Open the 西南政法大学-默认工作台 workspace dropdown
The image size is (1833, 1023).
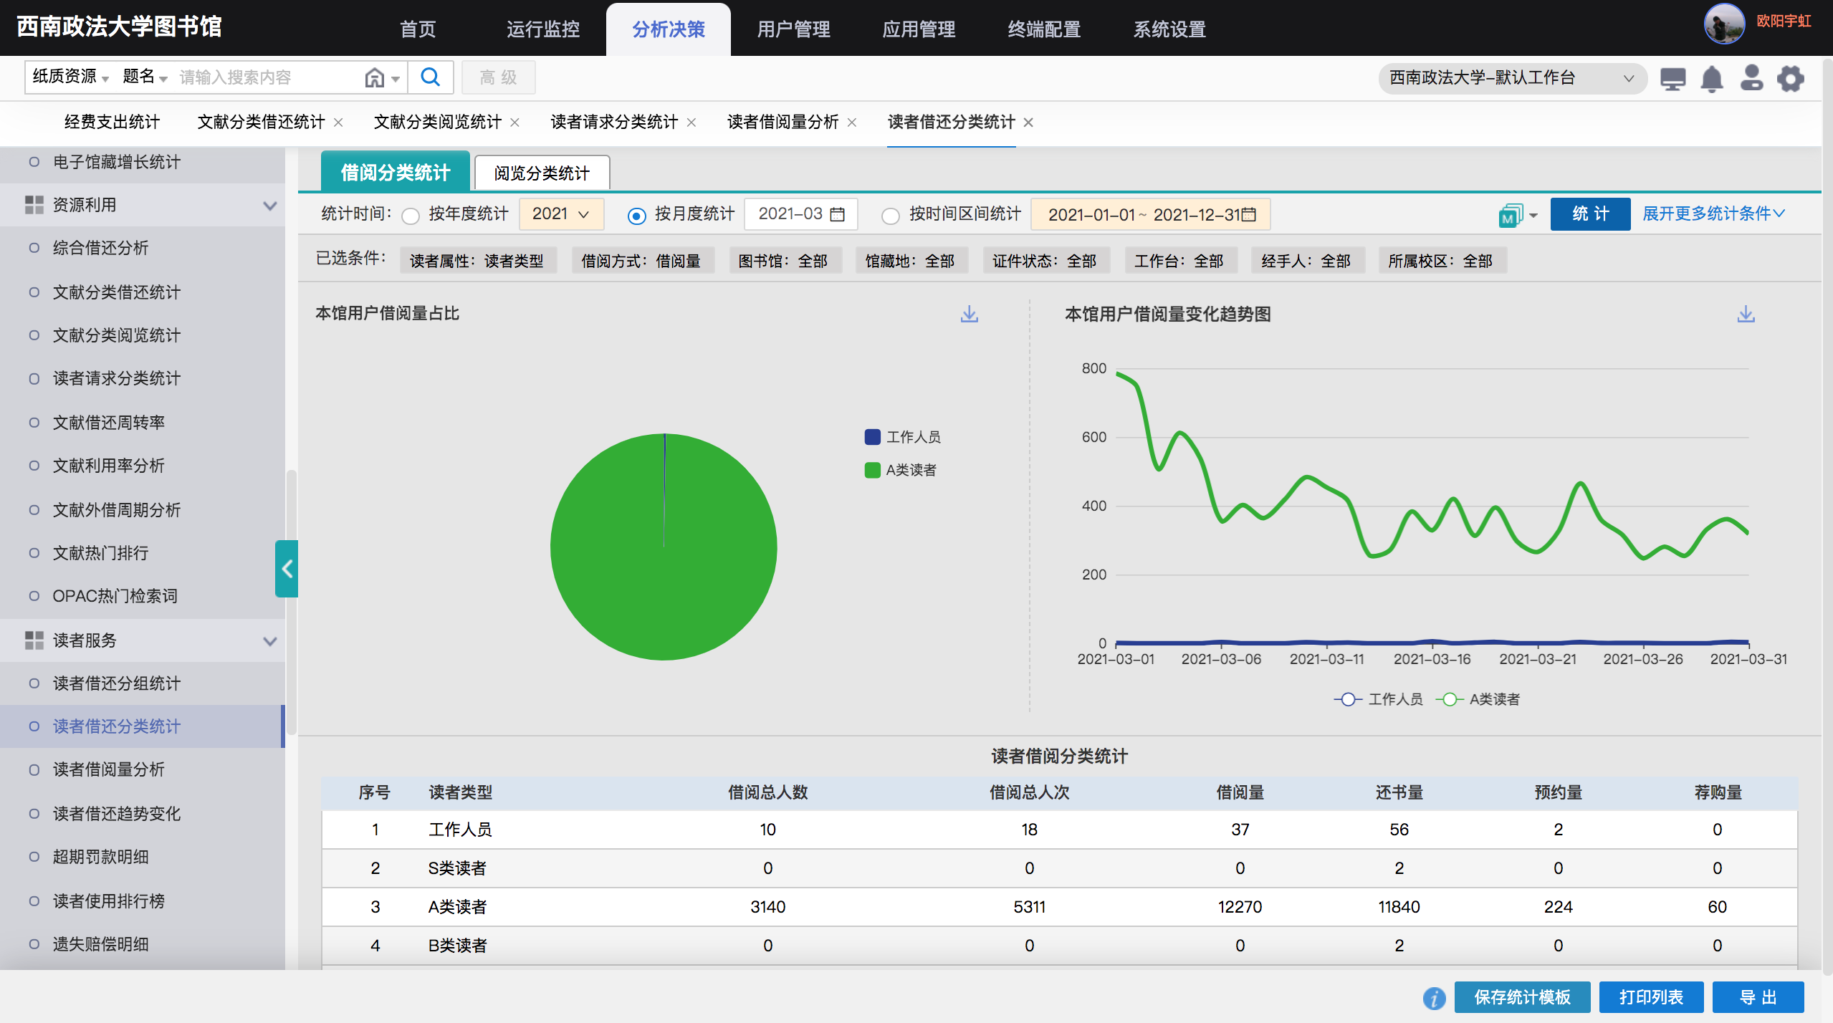tap(1511, 78)
